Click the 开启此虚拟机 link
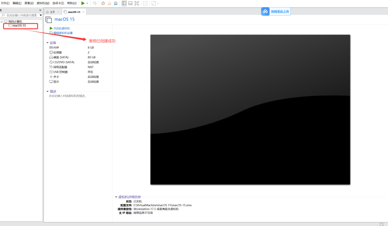The height and width of the screenshot is (226, 388). tap(62, 28)
